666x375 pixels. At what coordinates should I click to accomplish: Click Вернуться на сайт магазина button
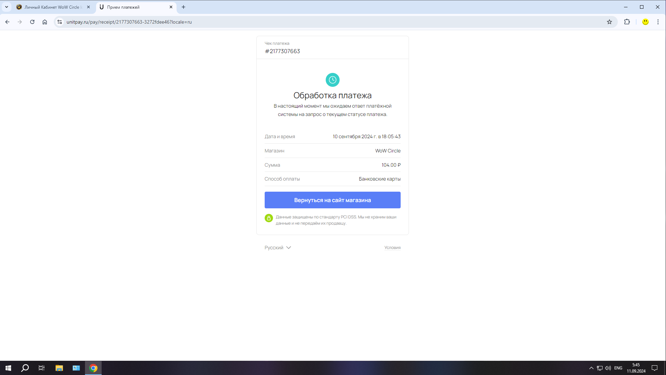coord(332,200)
